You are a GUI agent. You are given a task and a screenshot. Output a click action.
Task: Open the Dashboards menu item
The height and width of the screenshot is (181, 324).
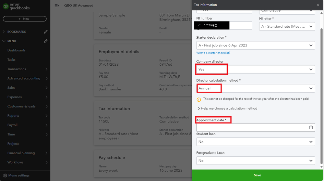point(17,50)
